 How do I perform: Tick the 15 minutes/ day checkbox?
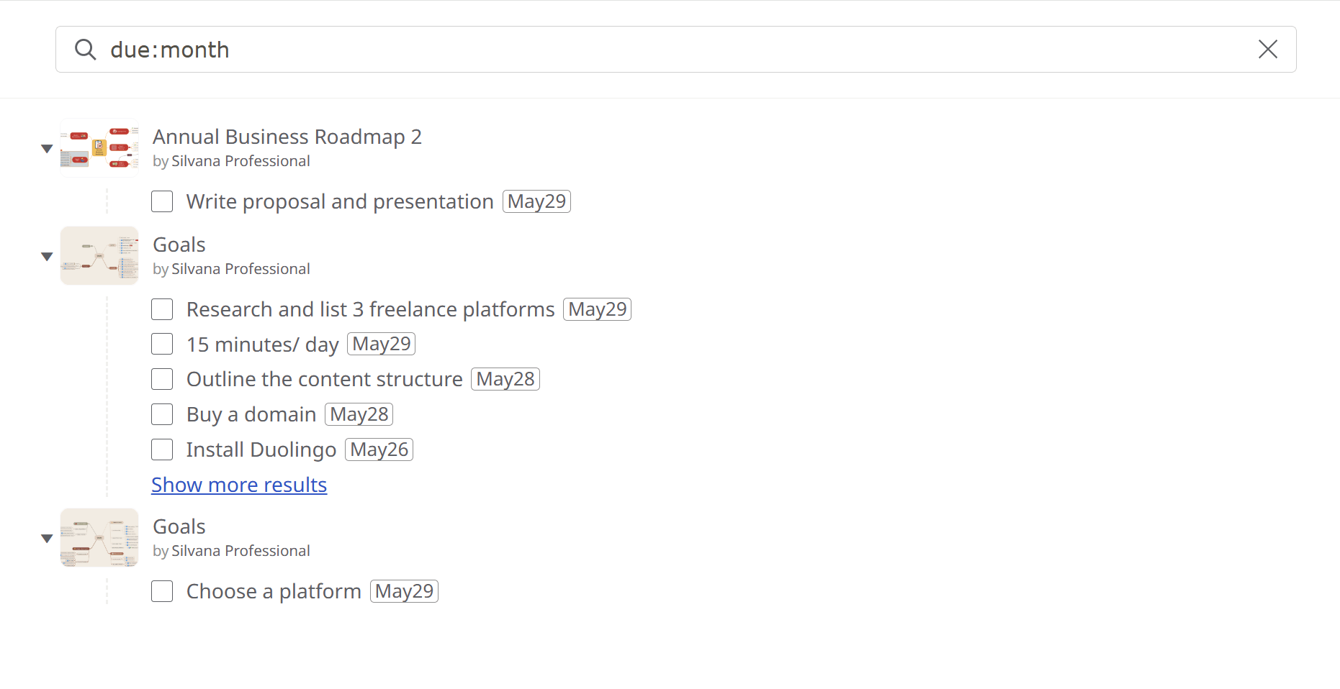pos(162,344)
